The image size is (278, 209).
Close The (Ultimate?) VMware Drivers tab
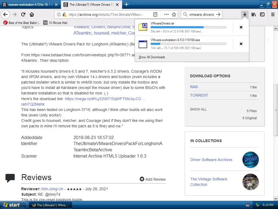(x=117, y=5)
